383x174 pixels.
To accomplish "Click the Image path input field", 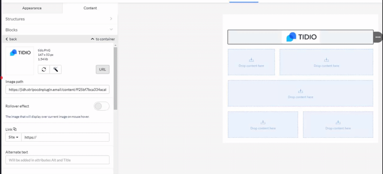I will click(x=57, y=90).
